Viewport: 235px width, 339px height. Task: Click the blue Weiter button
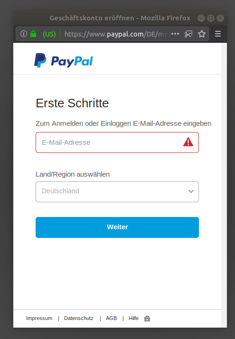pos(117,227)
